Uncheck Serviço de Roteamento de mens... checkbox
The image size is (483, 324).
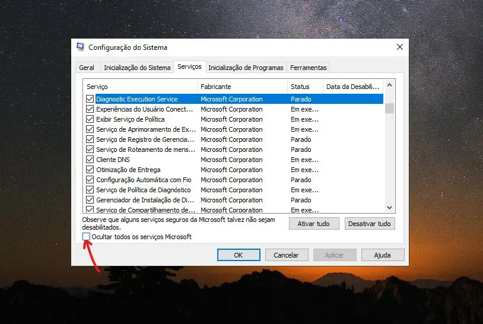pos(90,150)
